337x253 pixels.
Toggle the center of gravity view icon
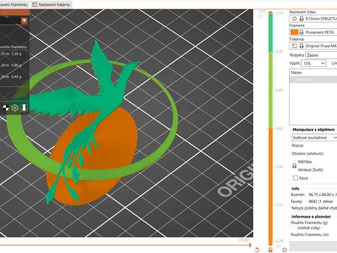(6, 108)
